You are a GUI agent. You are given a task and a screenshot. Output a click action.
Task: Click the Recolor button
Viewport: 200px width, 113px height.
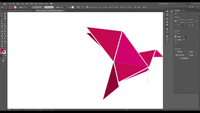191,52
